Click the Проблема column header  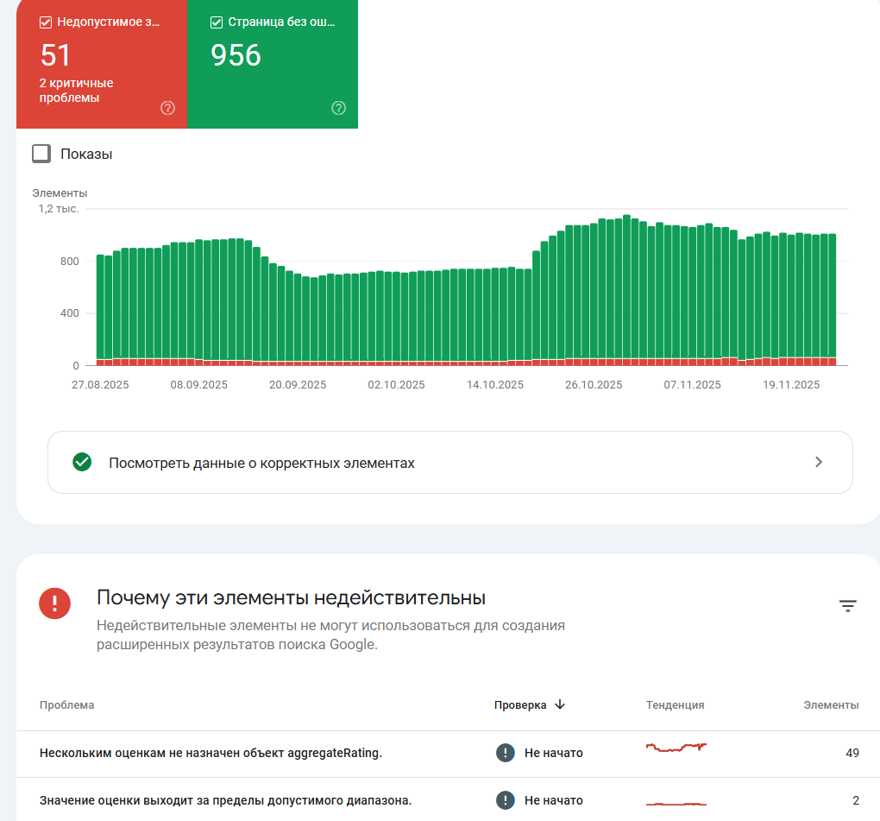coord(66,704)
